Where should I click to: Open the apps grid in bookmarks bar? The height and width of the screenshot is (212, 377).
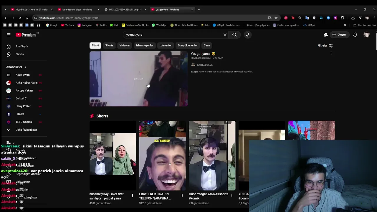[x=38, y=25]
